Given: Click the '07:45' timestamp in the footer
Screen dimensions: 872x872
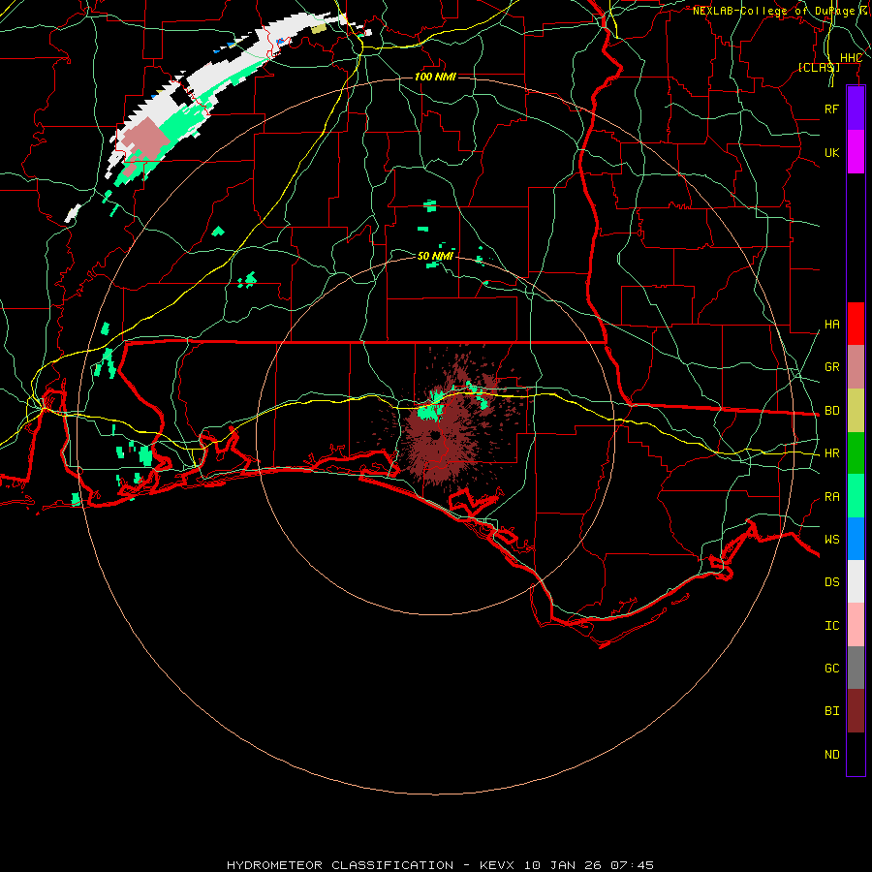Looking at the screenshot, I should coord(631,865).
